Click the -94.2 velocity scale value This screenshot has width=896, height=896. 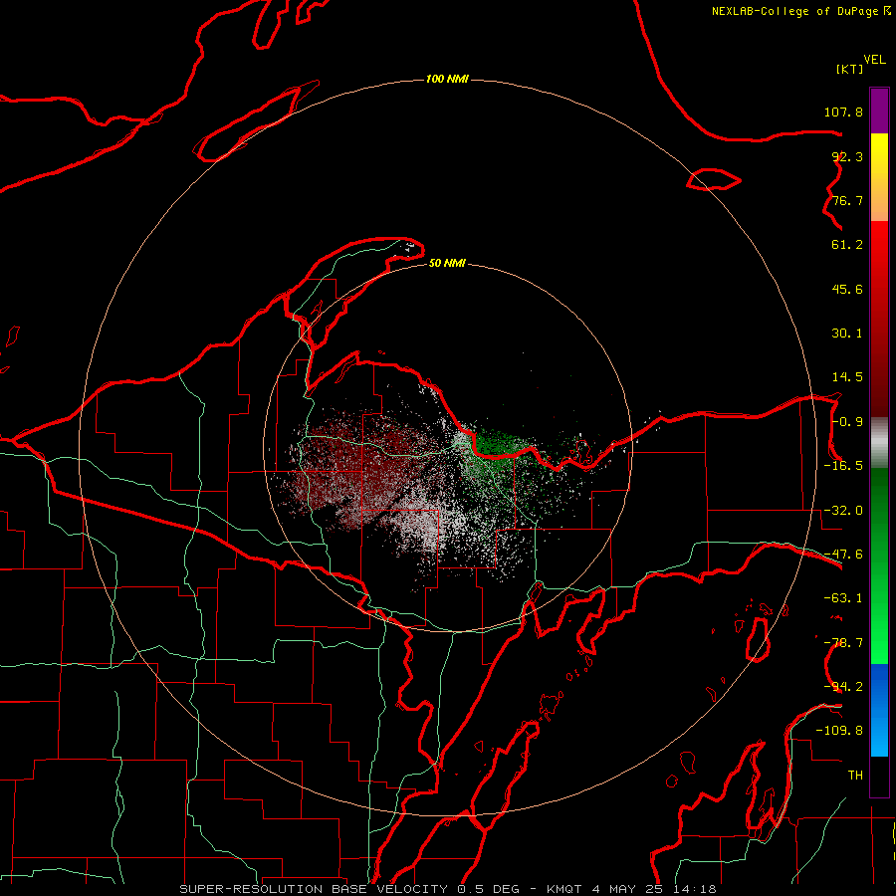click(x=843, y=687)
